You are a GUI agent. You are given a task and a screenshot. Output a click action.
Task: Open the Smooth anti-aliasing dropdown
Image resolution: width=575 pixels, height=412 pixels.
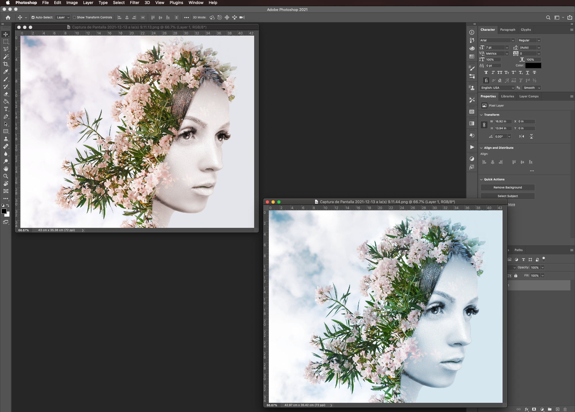[532, 88]
